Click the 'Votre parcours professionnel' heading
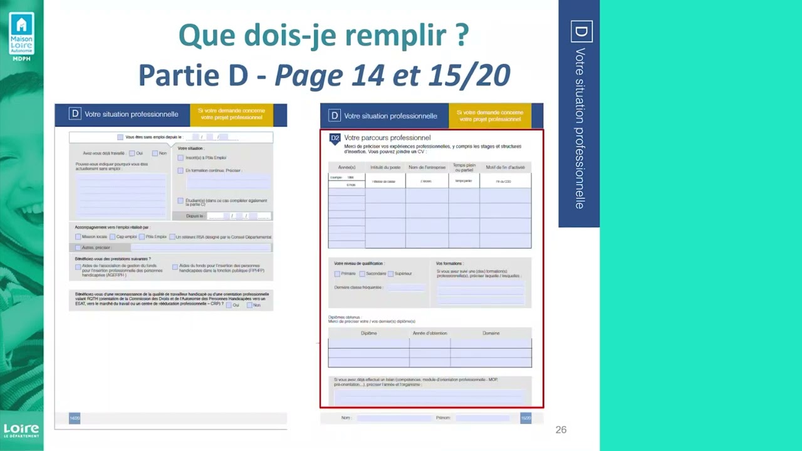The image size is (802, 451). point(387,138)
